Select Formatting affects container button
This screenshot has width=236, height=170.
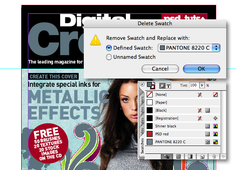[x=162, y=86]
